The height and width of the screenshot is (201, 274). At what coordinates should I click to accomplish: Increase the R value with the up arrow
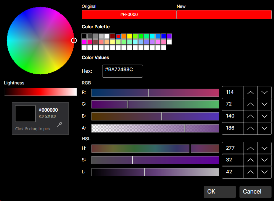pos(250,92)
